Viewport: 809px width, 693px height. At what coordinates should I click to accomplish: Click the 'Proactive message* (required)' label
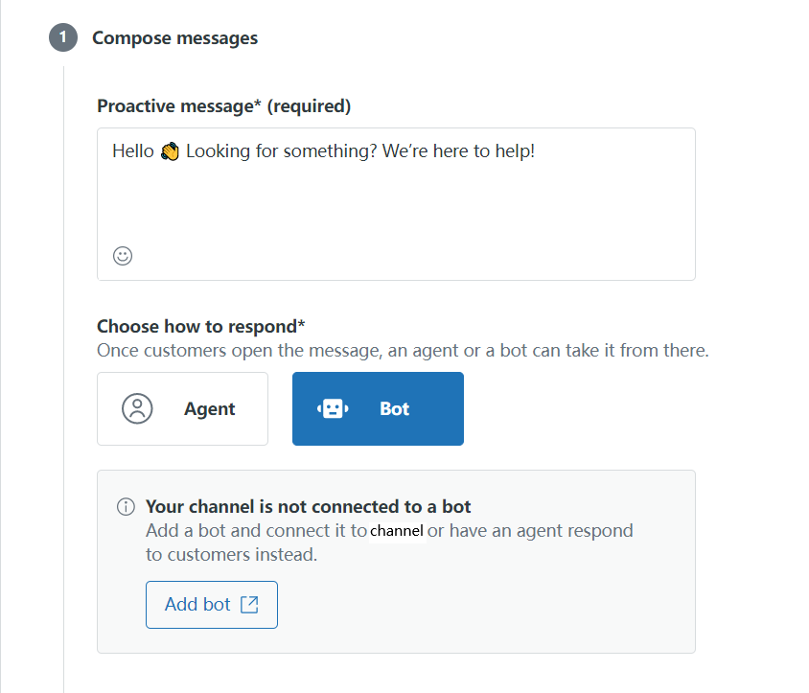[x=224, y=105]
